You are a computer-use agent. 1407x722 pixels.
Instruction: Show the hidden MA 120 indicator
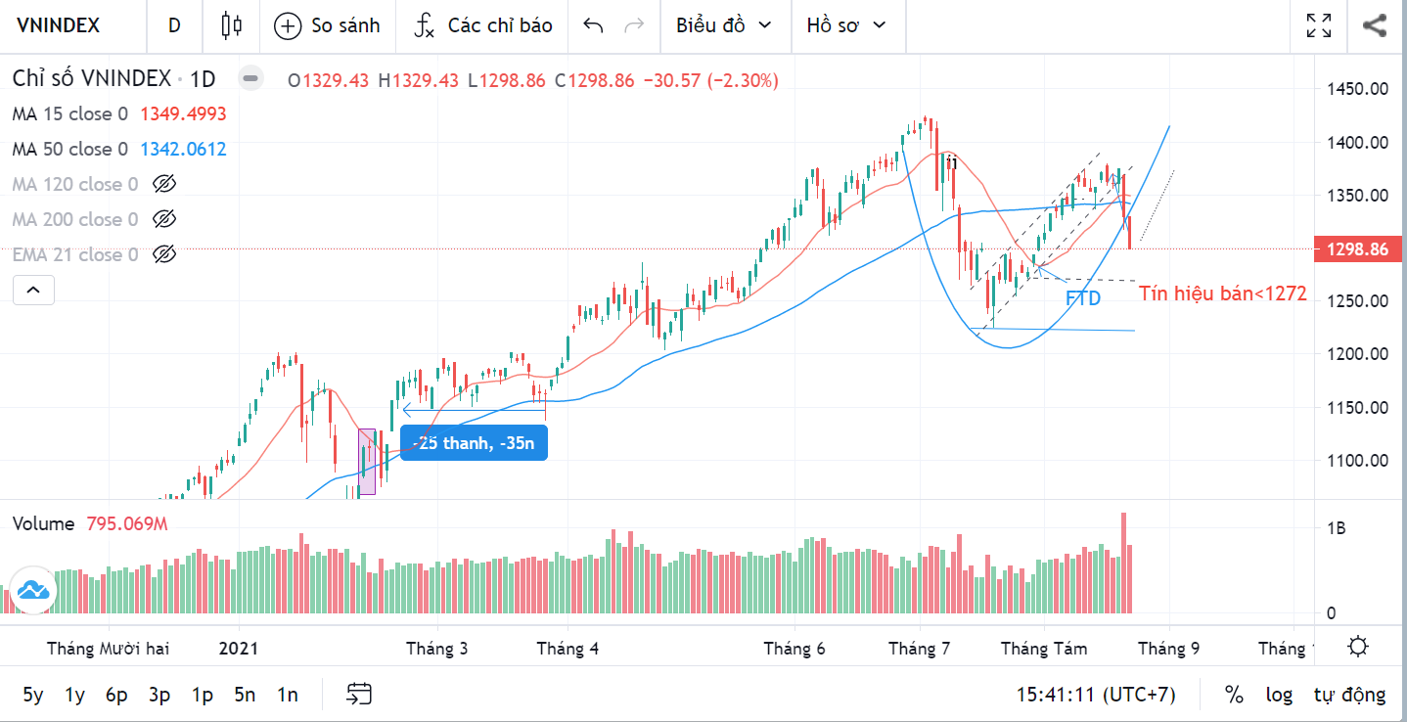click(x=164, y=184)
